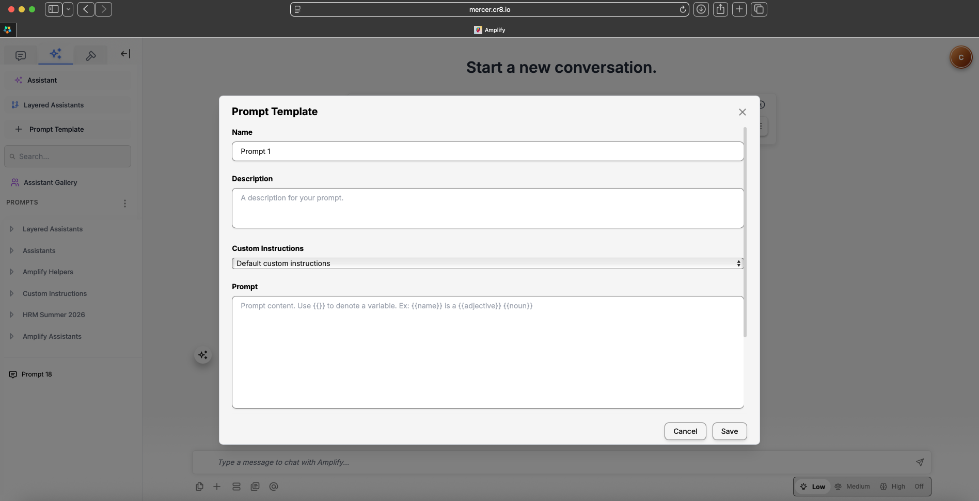This screenshot has width=979, height=501.
Task: Go forward in Safari
Action: pos(103,9)
